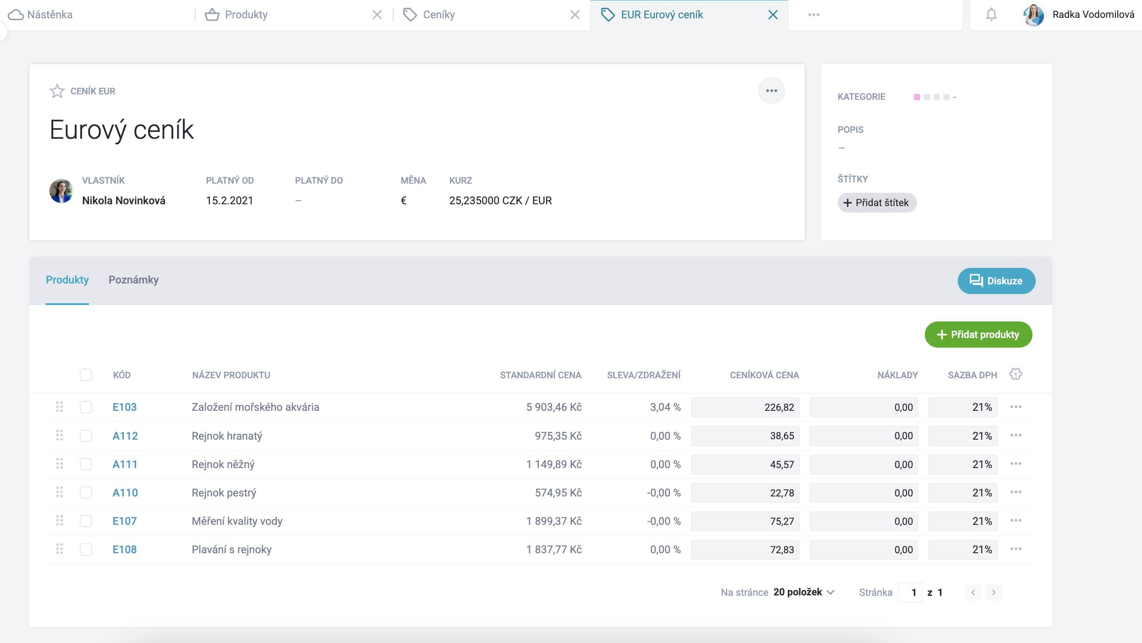This screenshot has width=1142, height=643.
Task: Click Radka Vodomilová profile avatar
Action: coord(1034,15)
